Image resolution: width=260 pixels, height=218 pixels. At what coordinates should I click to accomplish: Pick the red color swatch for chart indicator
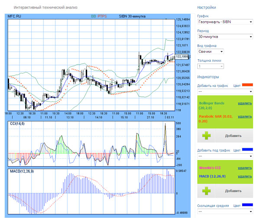click(247, 85)
